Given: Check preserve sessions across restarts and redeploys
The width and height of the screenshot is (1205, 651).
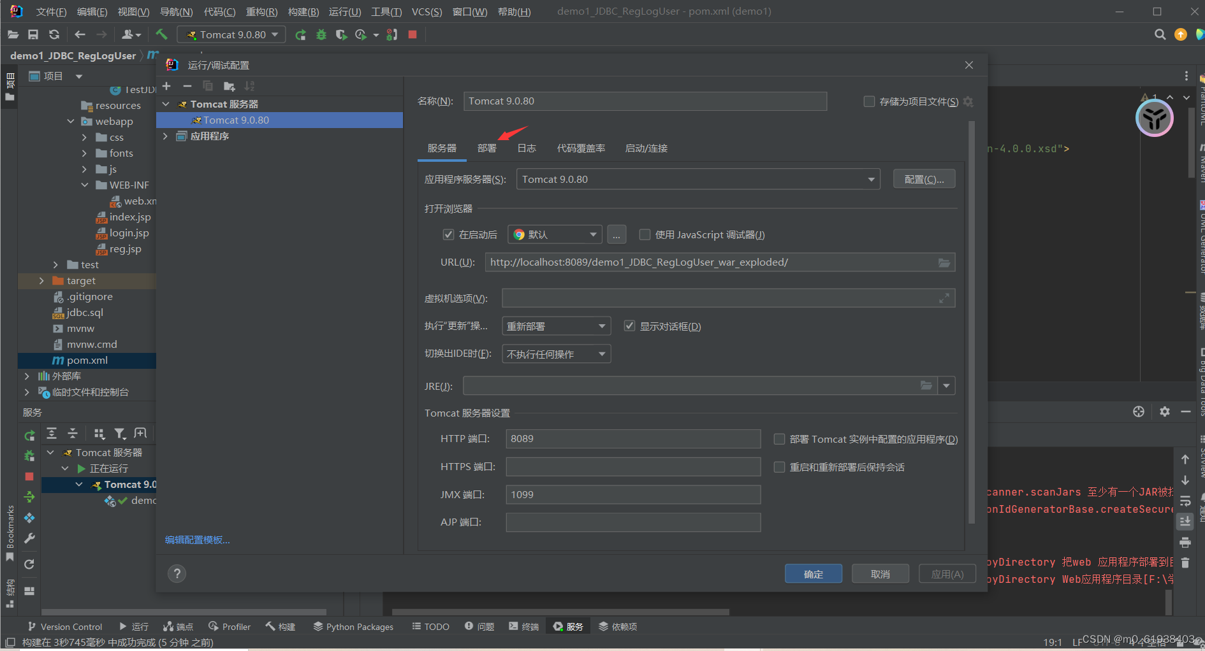Looking at the screenshot, I should 779,467.
